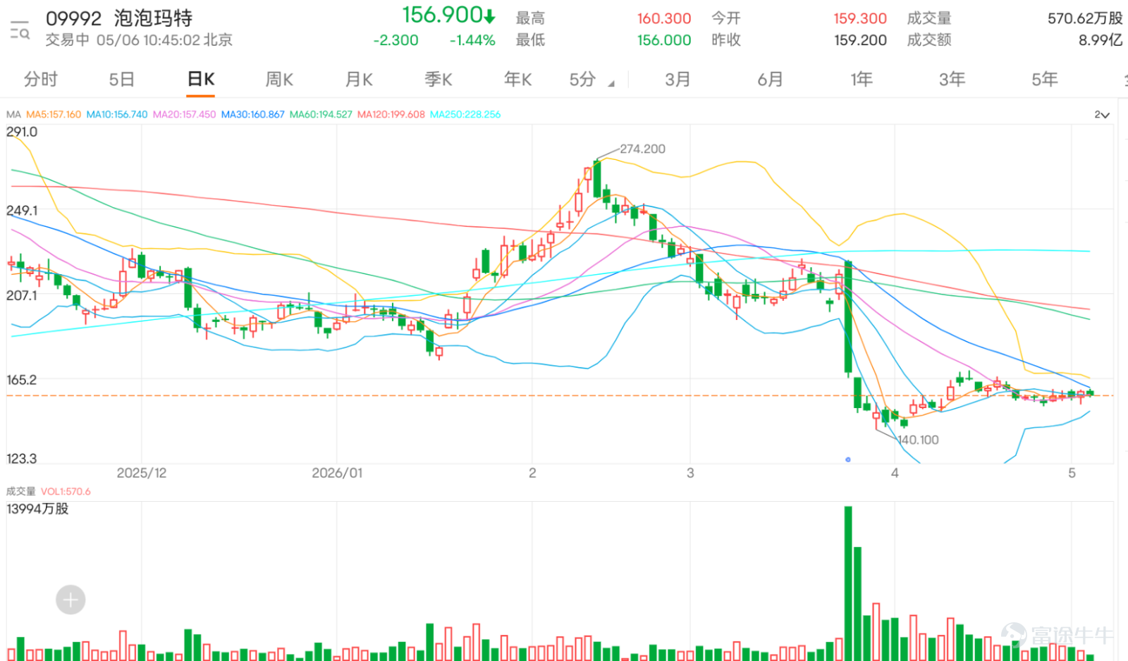1128x661 pixels.
Task: Click the MA10:156.740 indicator label
Action: coord(117,114)
